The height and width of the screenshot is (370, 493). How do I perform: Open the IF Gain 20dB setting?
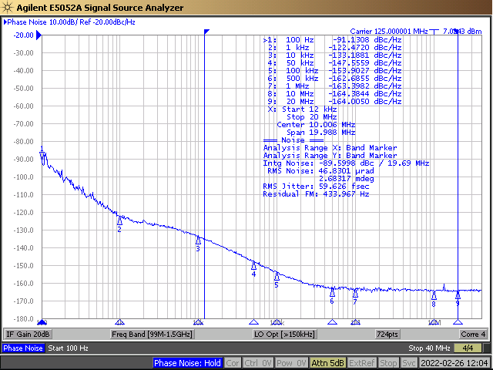29,335
